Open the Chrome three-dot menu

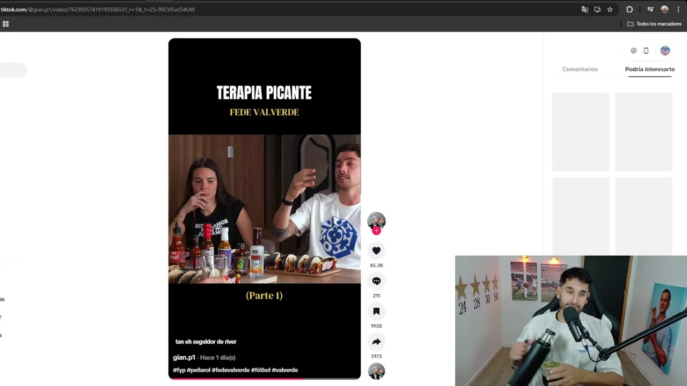(678, 9)
